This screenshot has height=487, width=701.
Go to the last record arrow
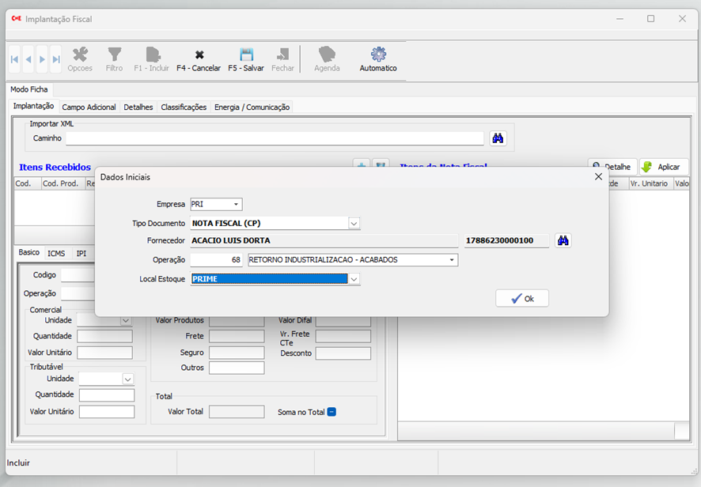point(56,59)
